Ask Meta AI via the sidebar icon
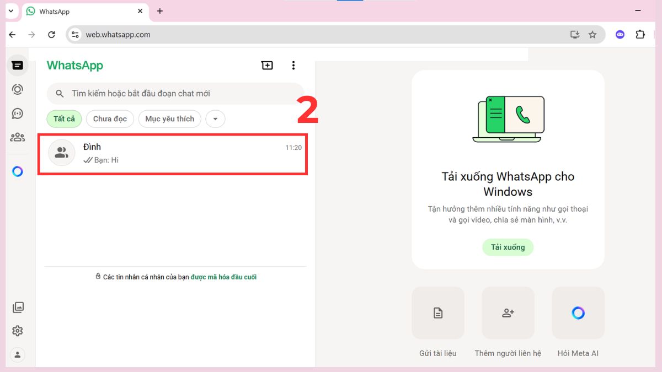 pos(18,171)
